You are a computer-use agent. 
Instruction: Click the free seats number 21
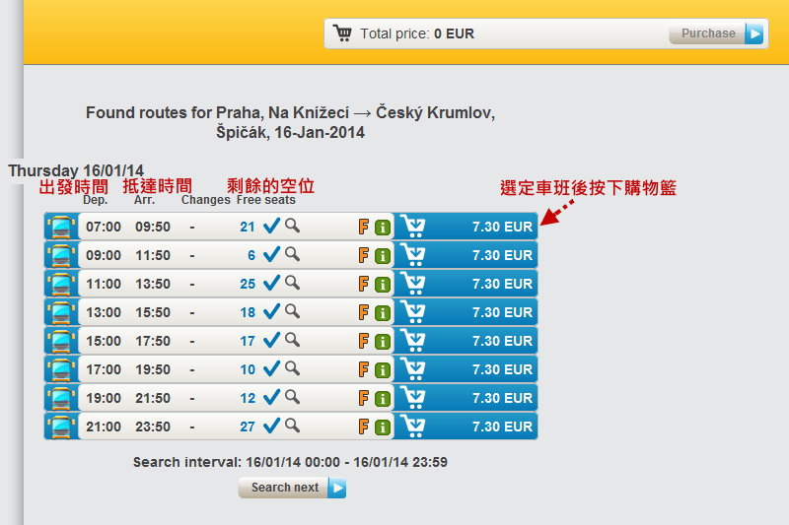click(248, 228)
